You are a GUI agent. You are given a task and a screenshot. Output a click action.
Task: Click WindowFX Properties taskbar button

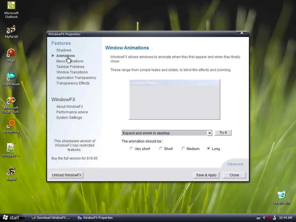98,218
